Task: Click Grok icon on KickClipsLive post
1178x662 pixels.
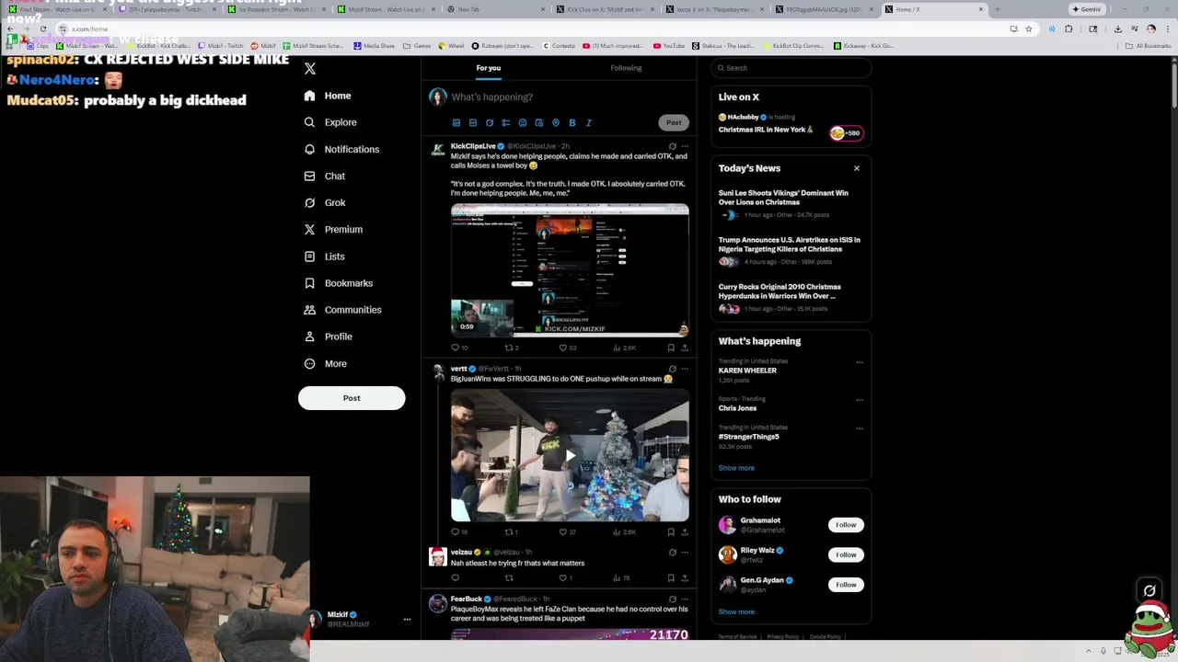Action: (x=672, y=146)
